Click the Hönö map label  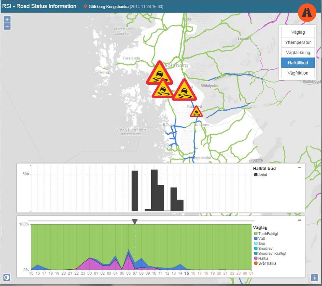coord(104,73)
